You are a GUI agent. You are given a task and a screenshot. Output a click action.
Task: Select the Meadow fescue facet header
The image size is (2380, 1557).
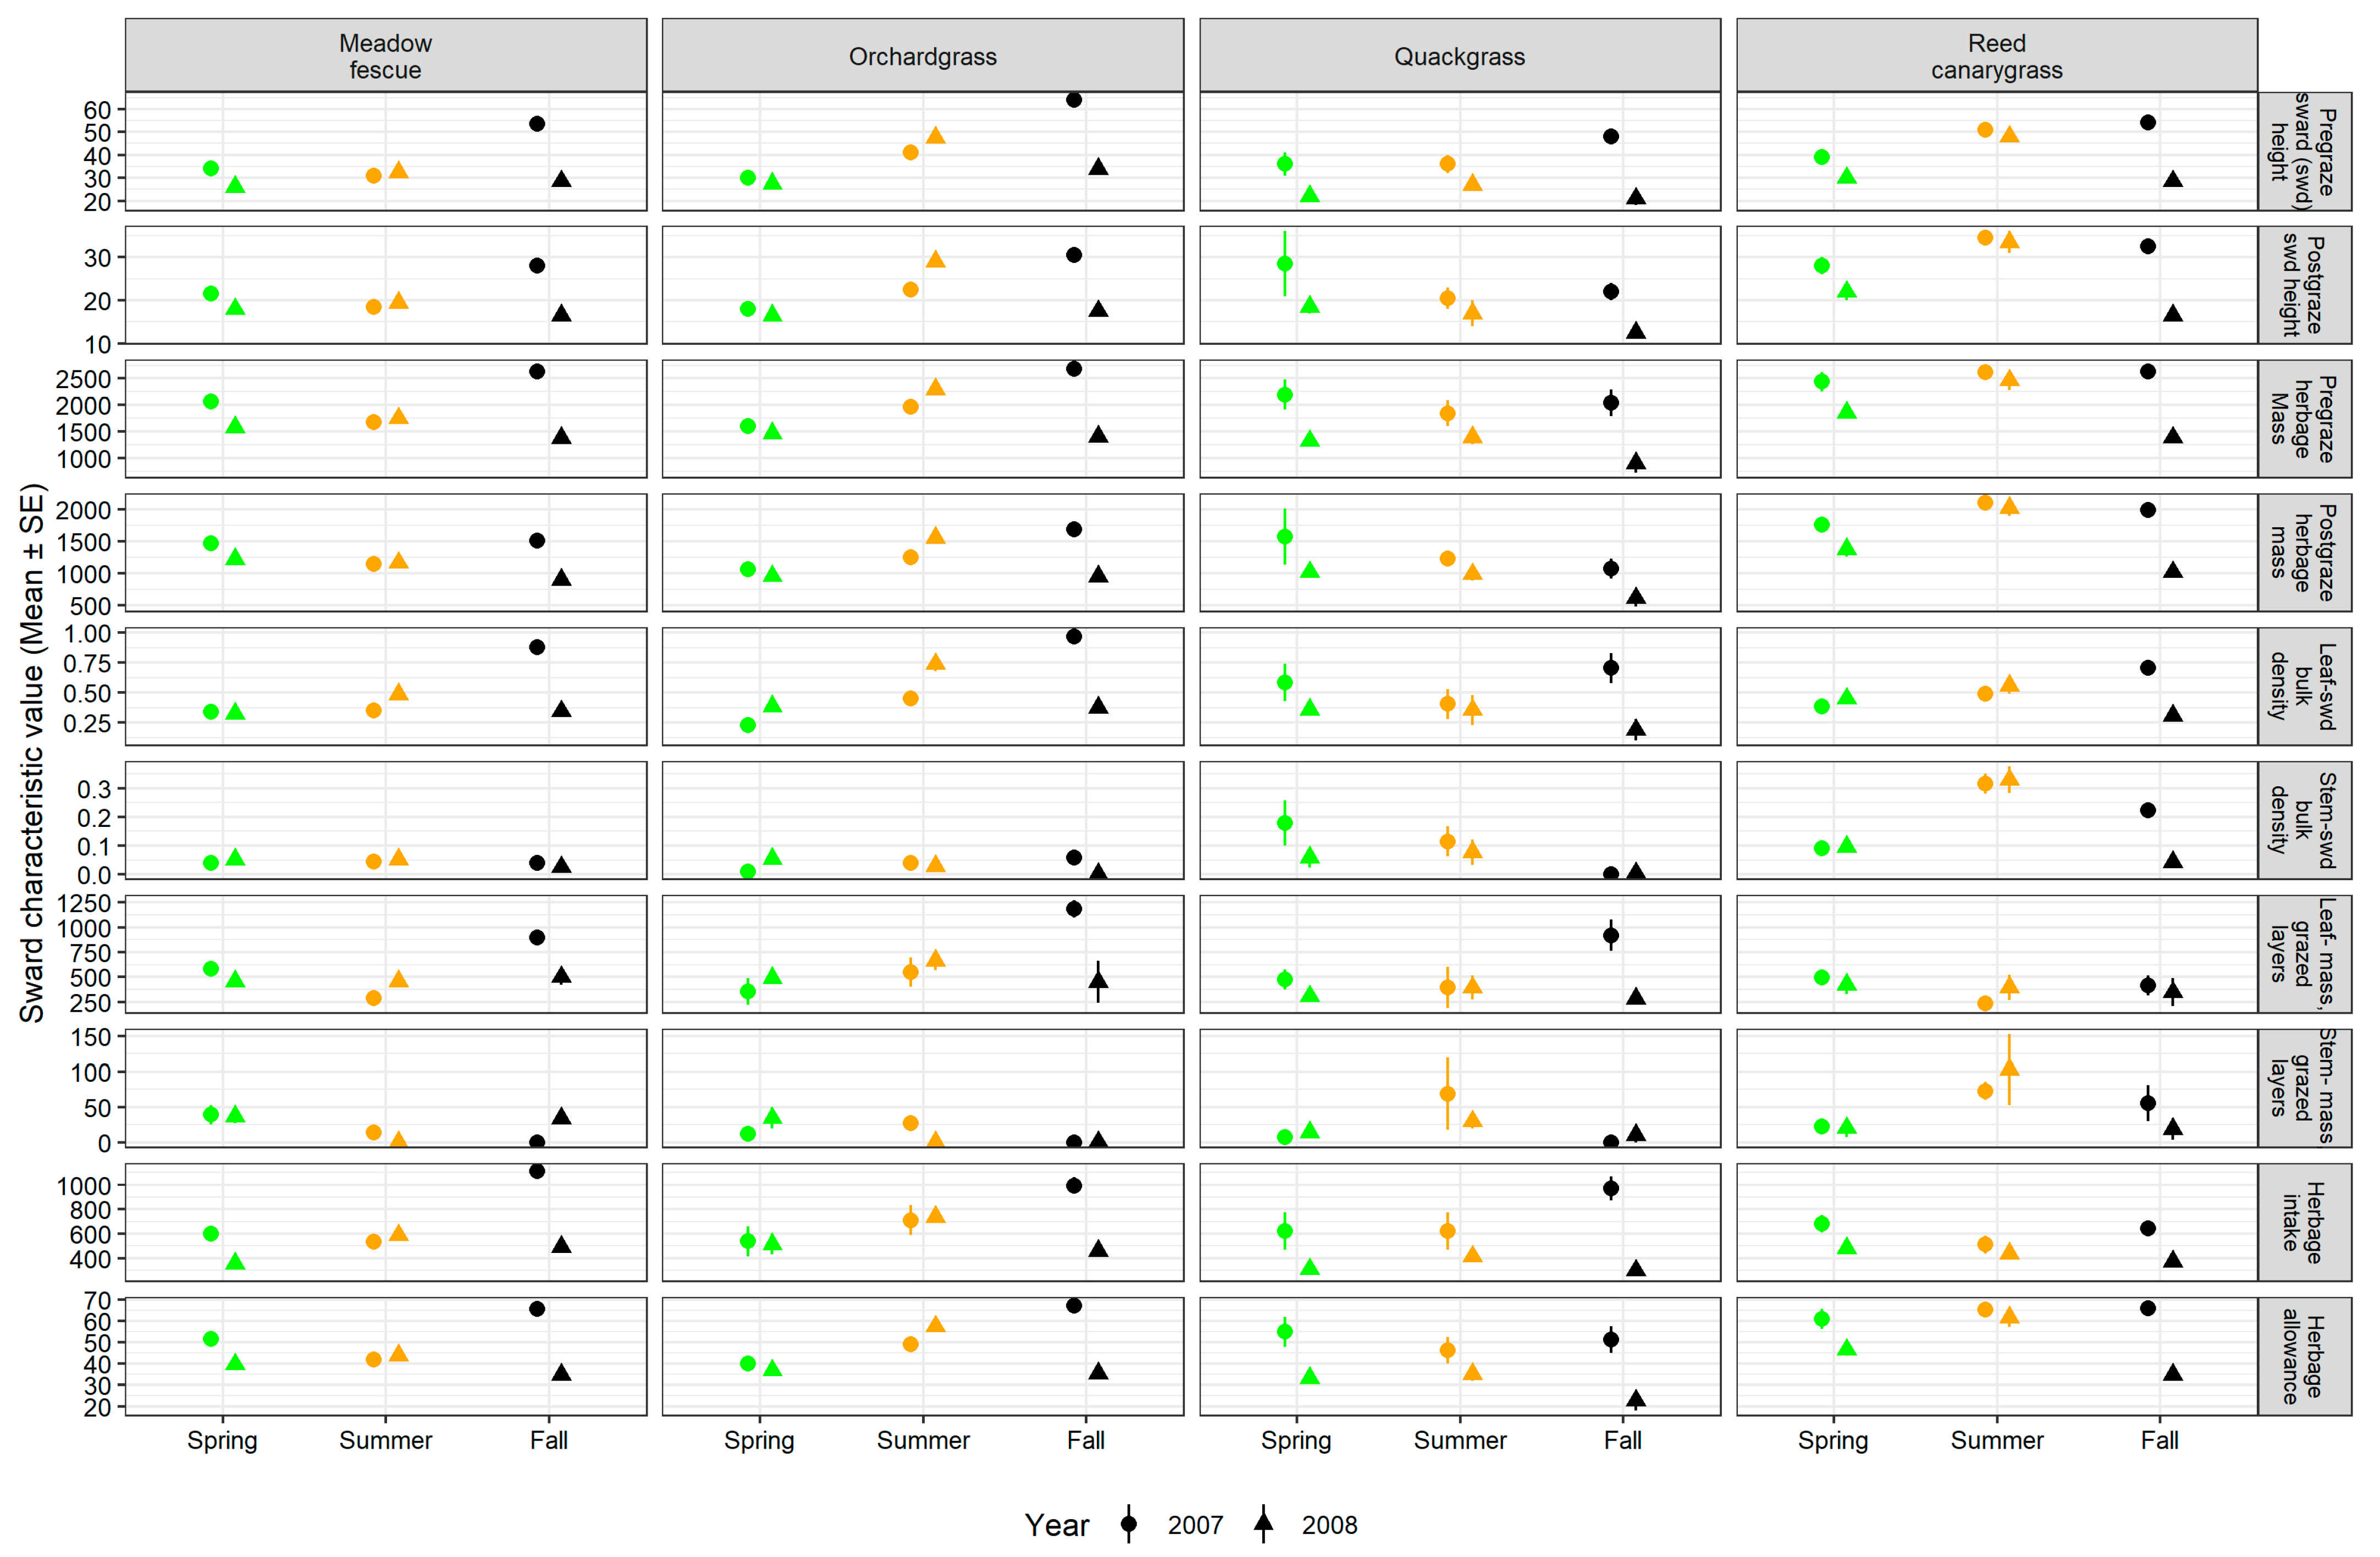385,56
